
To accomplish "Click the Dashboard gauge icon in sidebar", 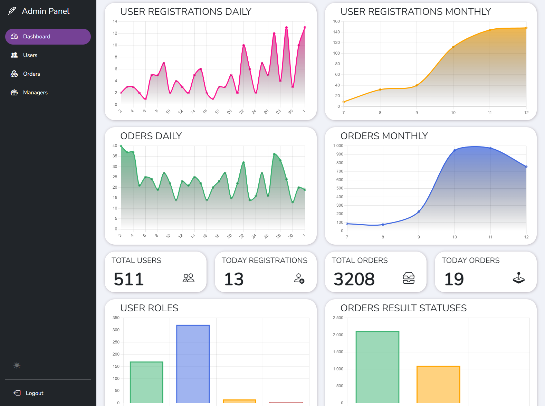I will click(x=14, y=37).
